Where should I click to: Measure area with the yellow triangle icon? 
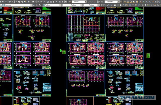[134, 2]
